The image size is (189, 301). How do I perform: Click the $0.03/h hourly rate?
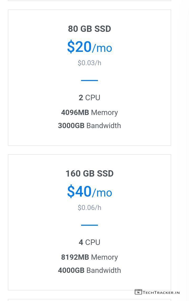[90, 63]
